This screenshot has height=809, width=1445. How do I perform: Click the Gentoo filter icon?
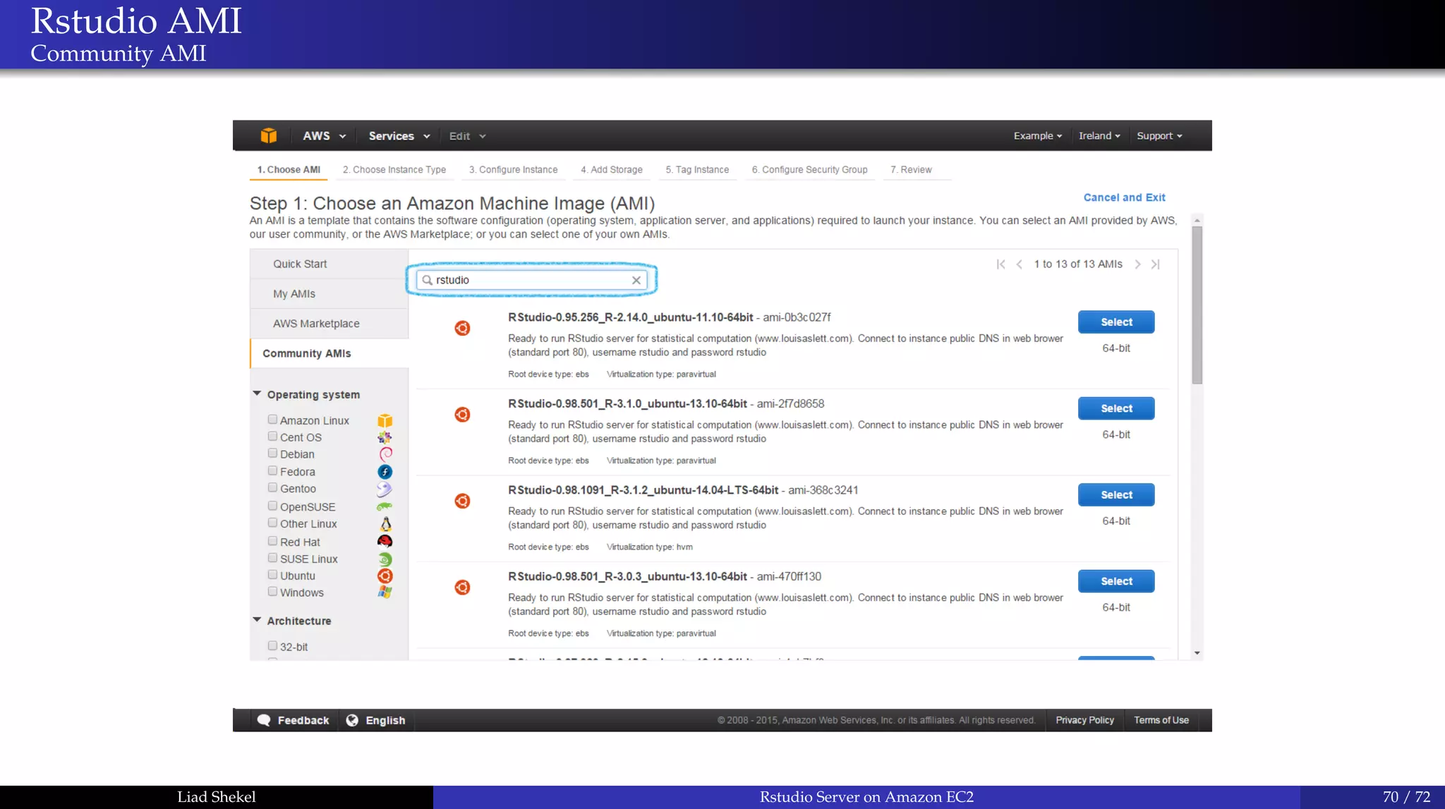pyautogui.click(x=385, y=489)
